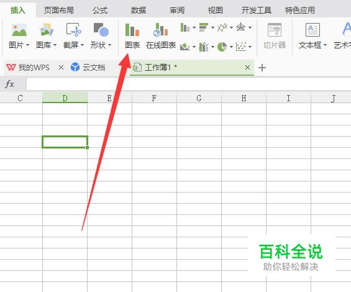Select column J header
Image resolution: width=351 pixels, height=292 pixels.
[x=331, y=98]
